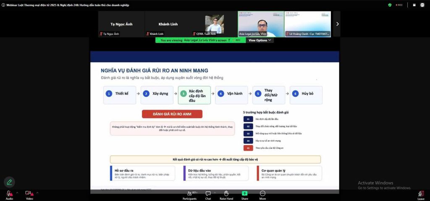Click the '04' badge in the case list
Screen dimensions: 430x201
pos(248,140)
